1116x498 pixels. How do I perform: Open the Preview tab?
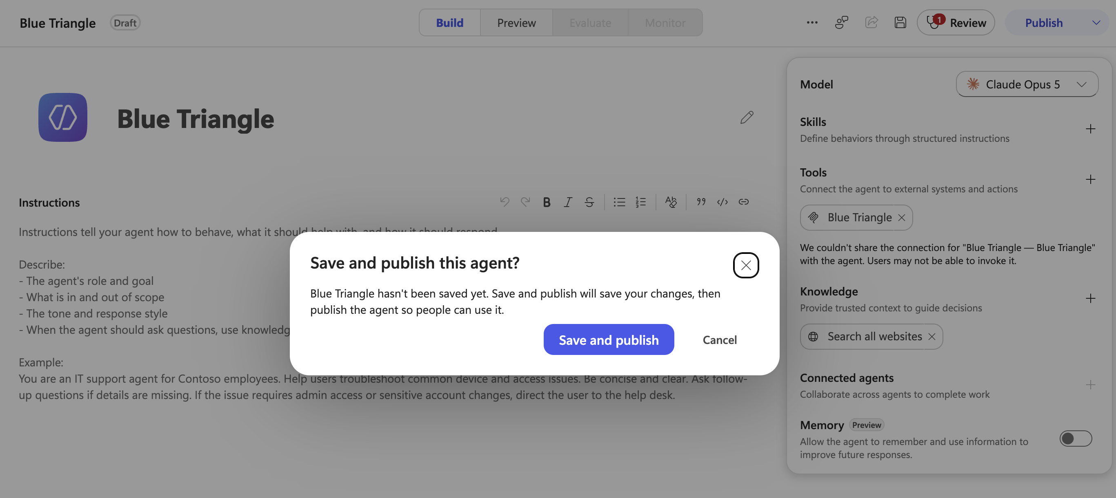516,22
